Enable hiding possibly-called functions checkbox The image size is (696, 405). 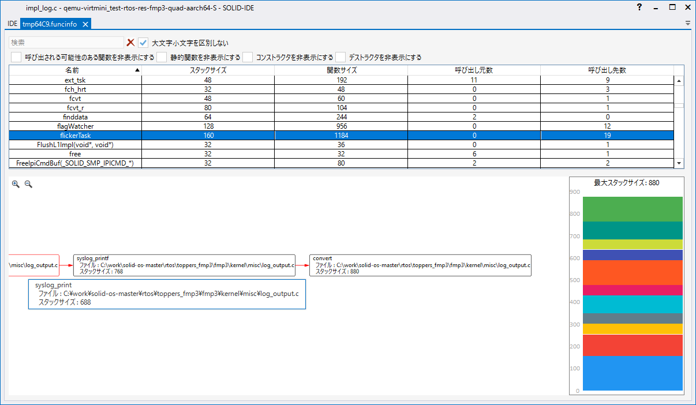16,57
